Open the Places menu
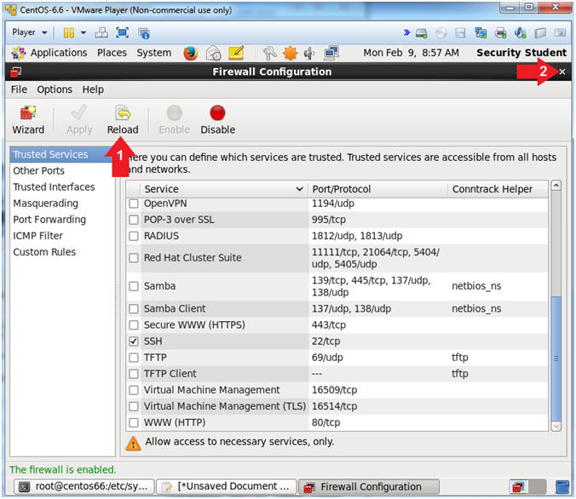The image size is (576, 499). click(112, 53)
